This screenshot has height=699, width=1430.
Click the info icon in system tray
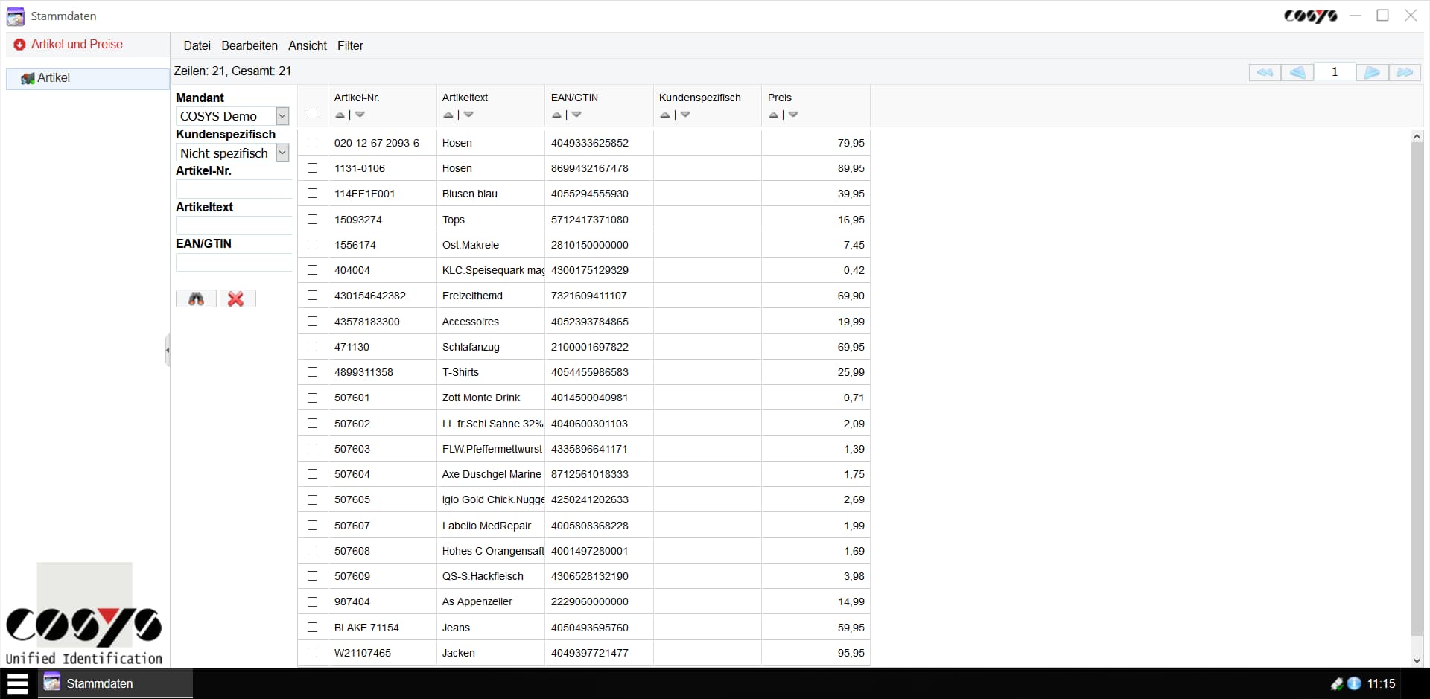pos(1354,683)
